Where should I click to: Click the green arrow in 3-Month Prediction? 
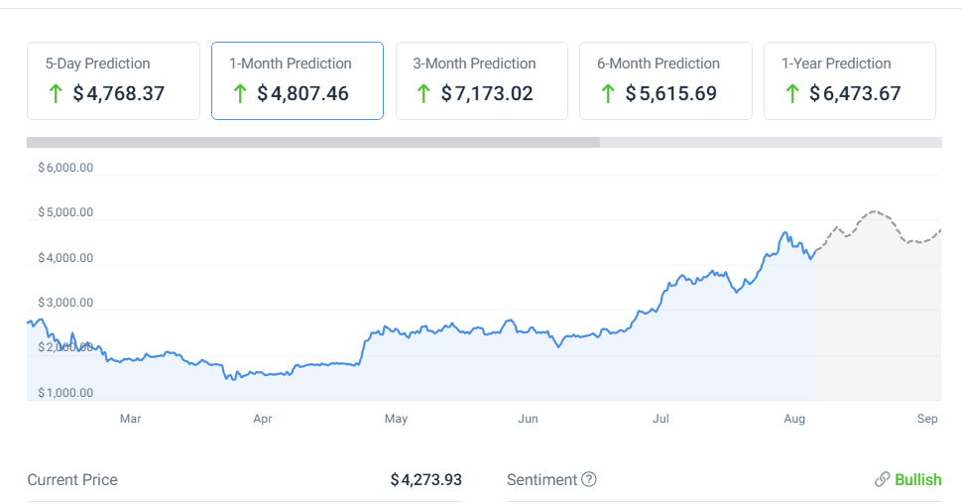(423, 94)
